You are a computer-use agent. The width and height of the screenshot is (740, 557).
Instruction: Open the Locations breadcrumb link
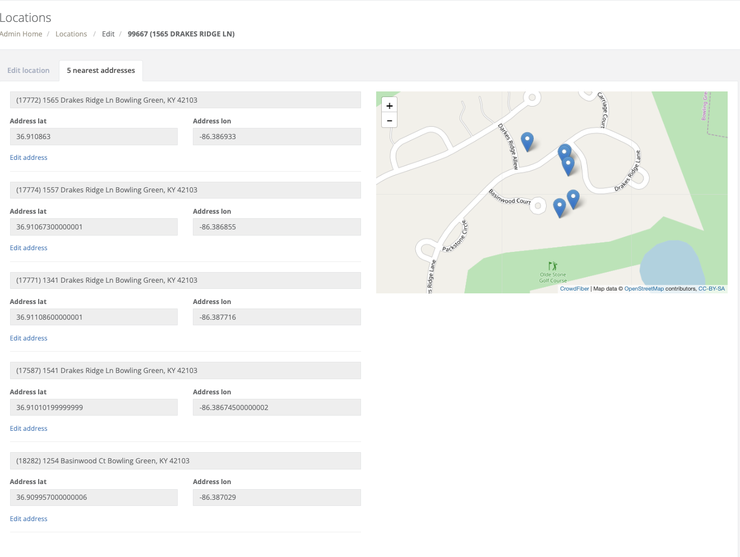pos(71,34)
